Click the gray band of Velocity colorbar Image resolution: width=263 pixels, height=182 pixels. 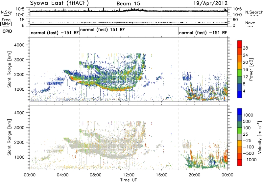click(x=240, y=137)
